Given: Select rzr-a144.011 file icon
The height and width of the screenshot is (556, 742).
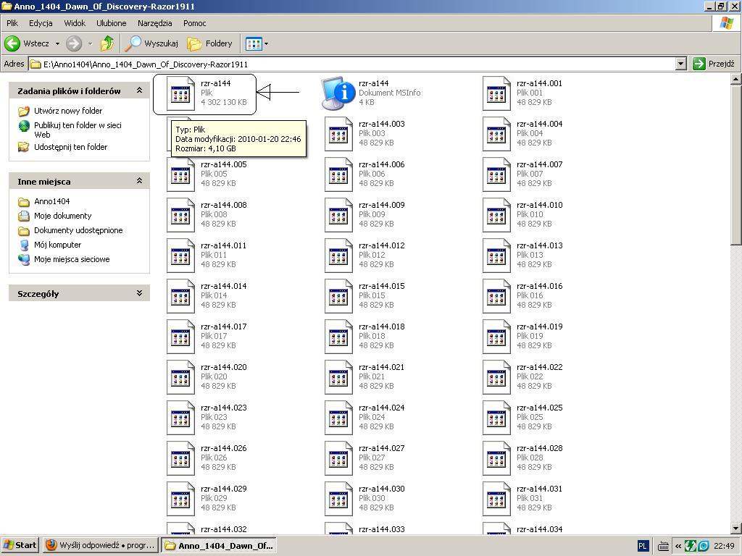Looking at the screenshot, I should click(180, 256).
